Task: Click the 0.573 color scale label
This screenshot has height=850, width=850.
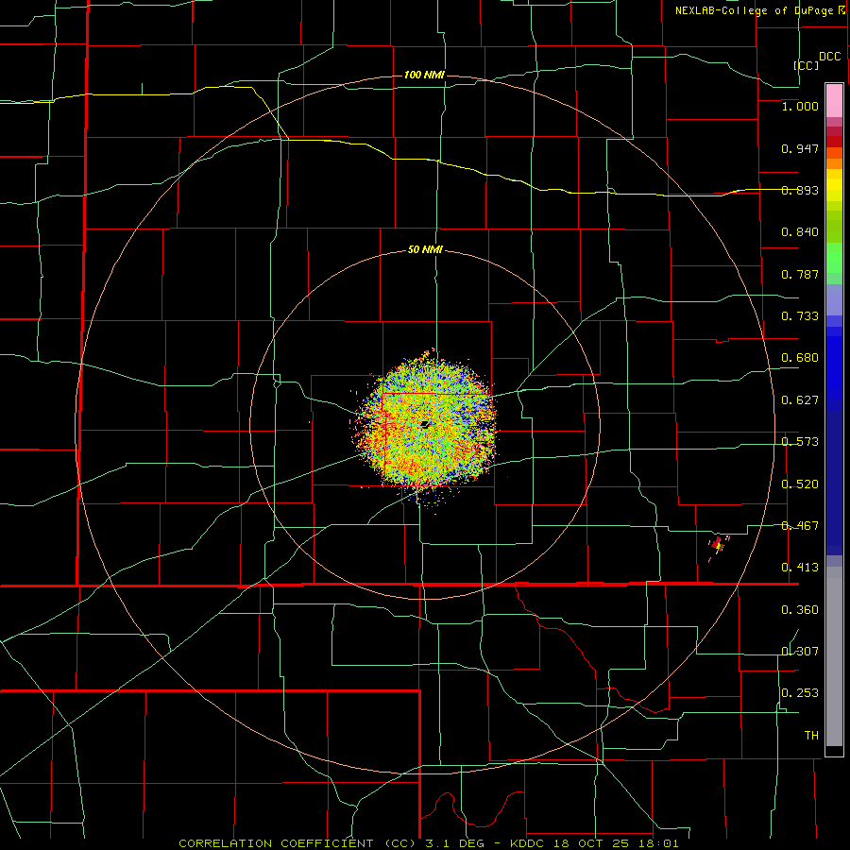Action: click(x=800, y=442)
